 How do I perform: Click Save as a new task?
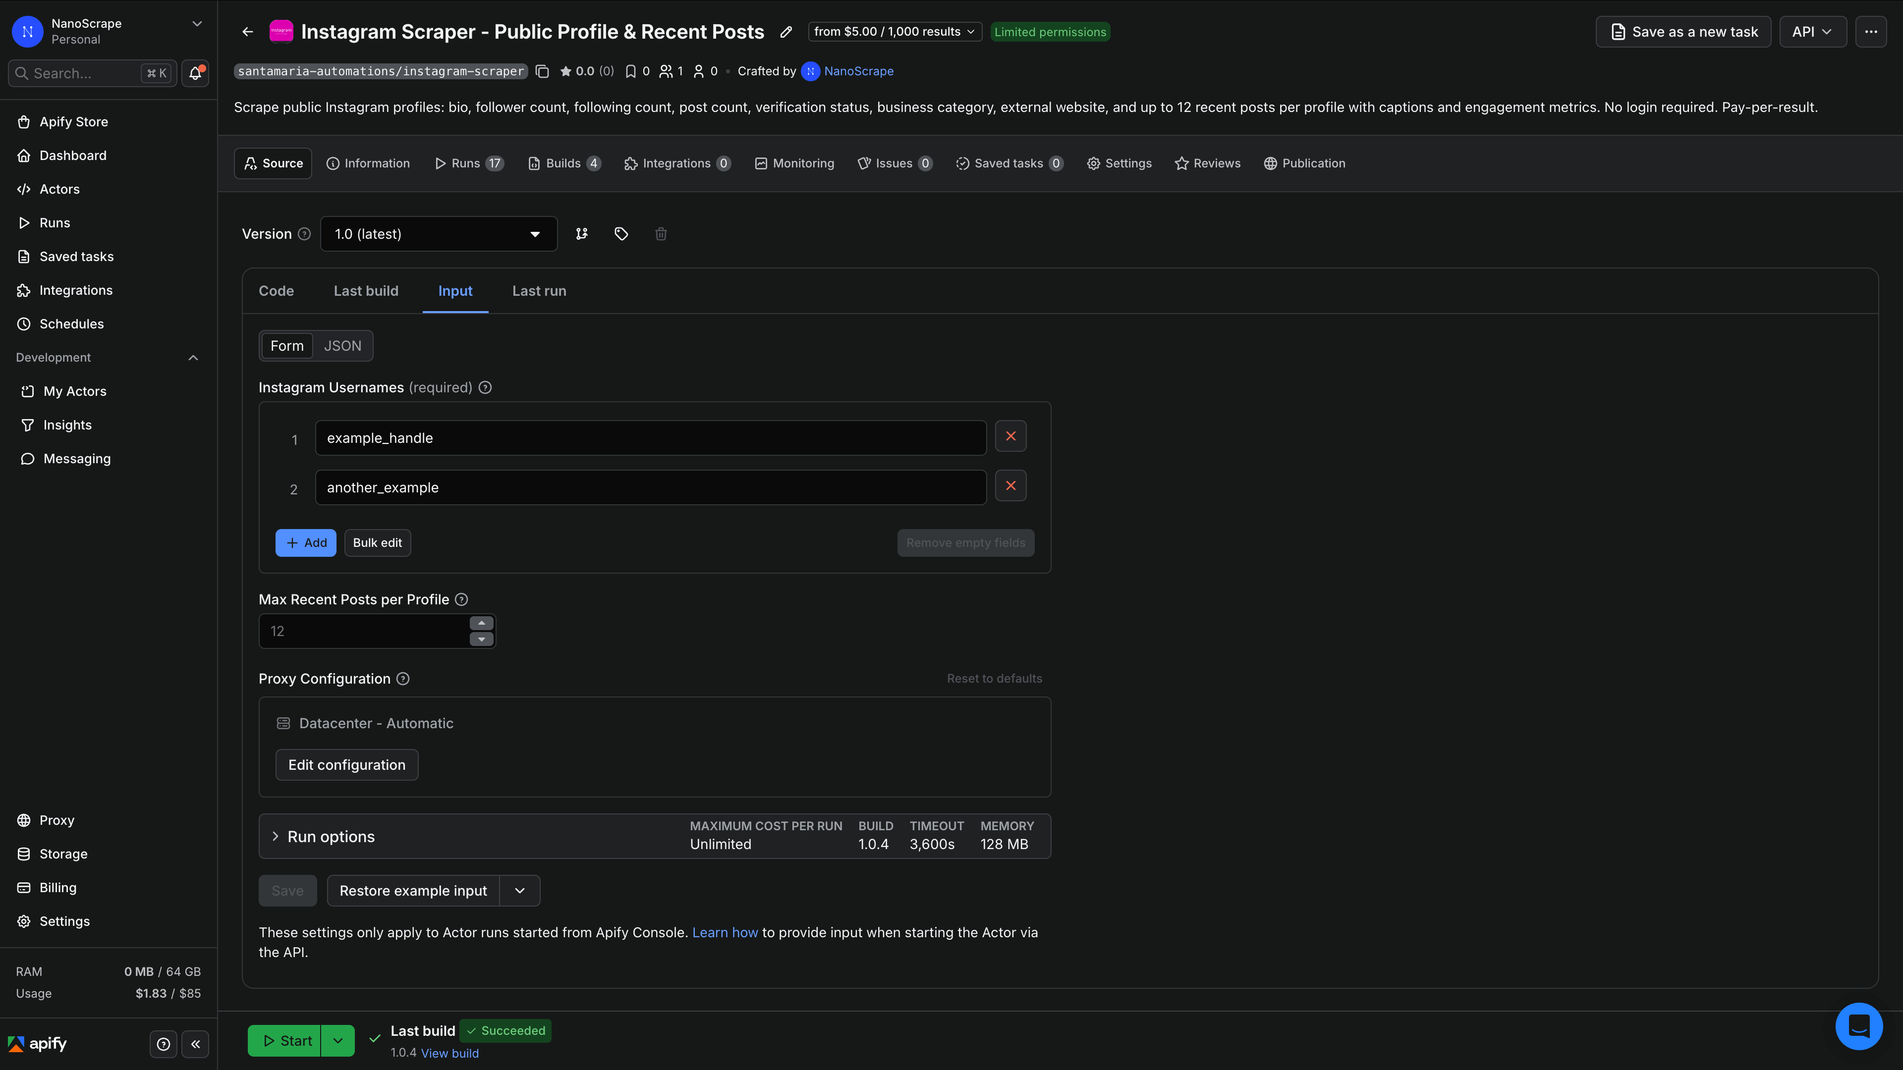1683,32
